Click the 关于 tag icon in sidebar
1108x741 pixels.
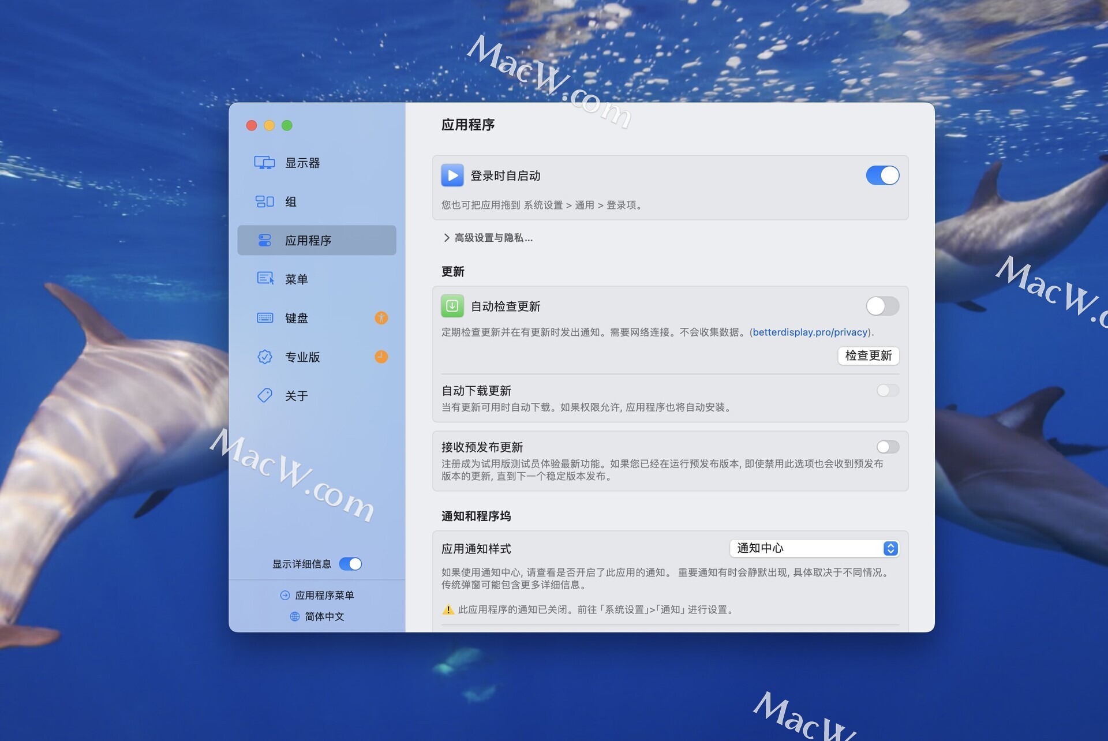tap(265, 395)
